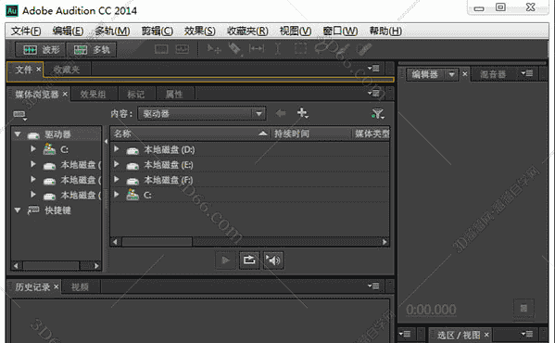Expand 本地磁盘 (D:) in the list
The height and width of the screenshot is (343, 555).
pyautogui.click(x=116, y=149)
